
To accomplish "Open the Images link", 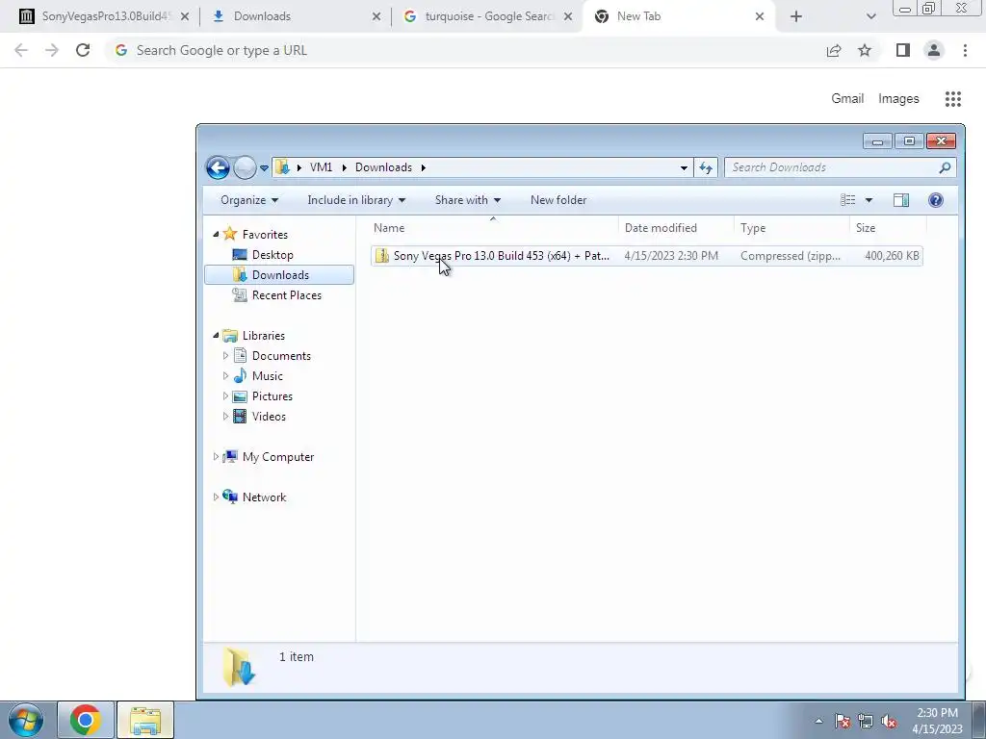I will (x=898, y=99).
